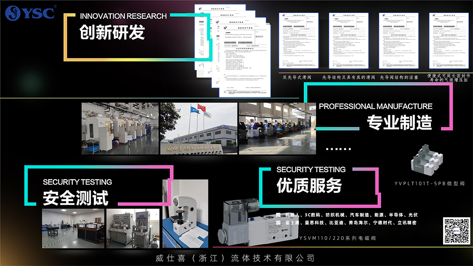Image resolution: width=473 pixels, height=266 pixels.
Task: Click the bullet icon before 富士康 line
Action: (x=278, y=223)
